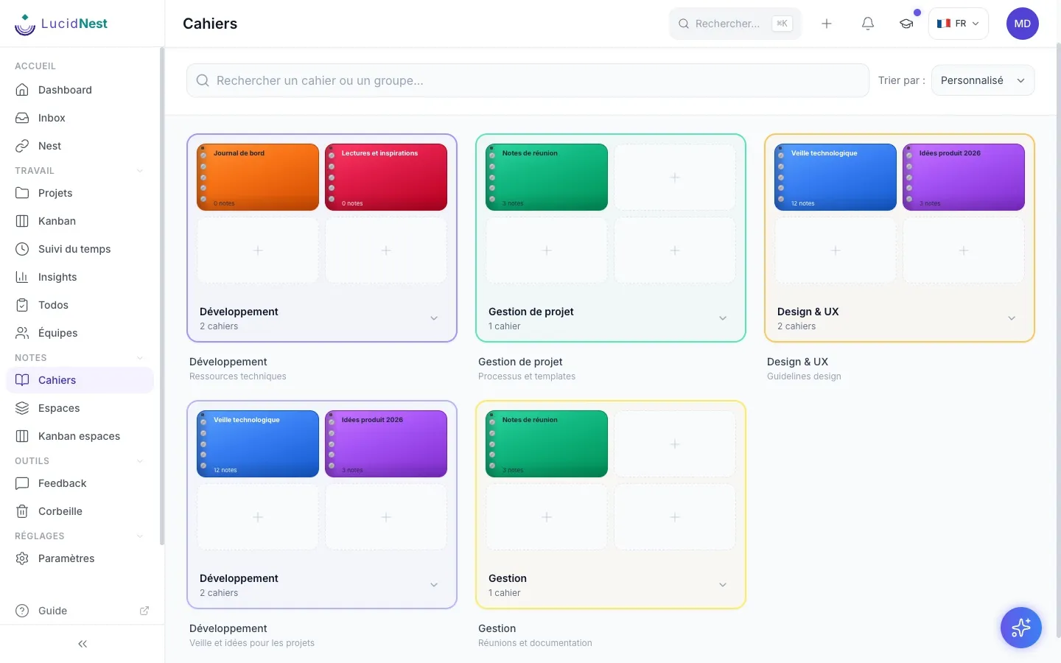Open the Guide external link icon

coord(144,611)
